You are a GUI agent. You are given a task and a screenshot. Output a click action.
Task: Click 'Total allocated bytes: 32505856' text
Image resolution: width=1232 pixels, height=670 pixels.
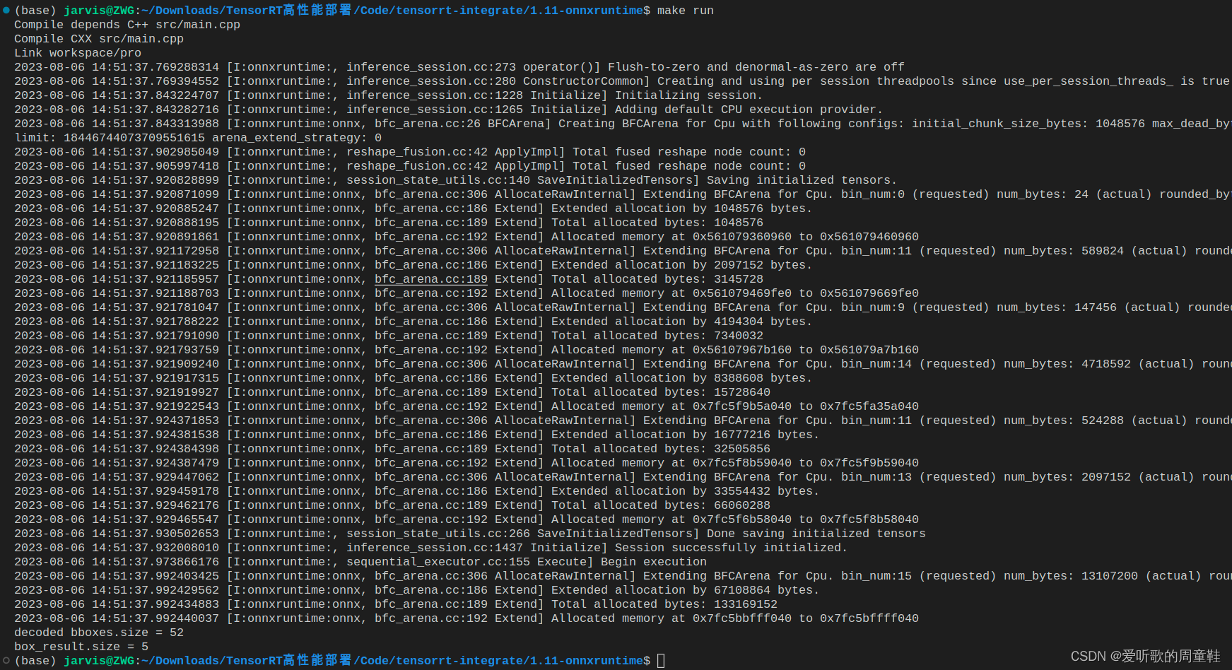pyautogui.click(x=661, y=449)
